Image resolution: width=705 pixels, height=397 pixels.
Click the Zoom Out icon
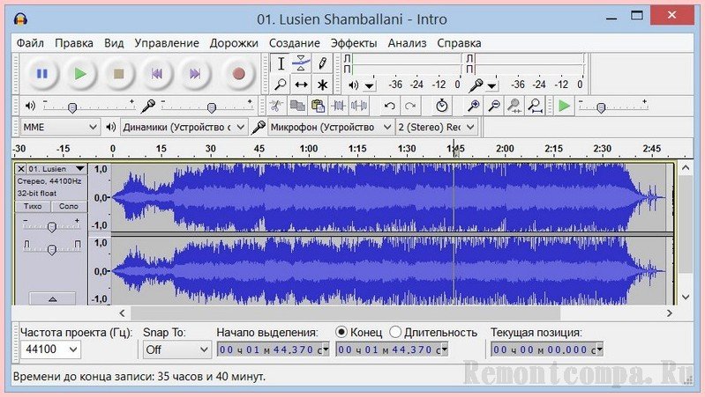[494, 107]
